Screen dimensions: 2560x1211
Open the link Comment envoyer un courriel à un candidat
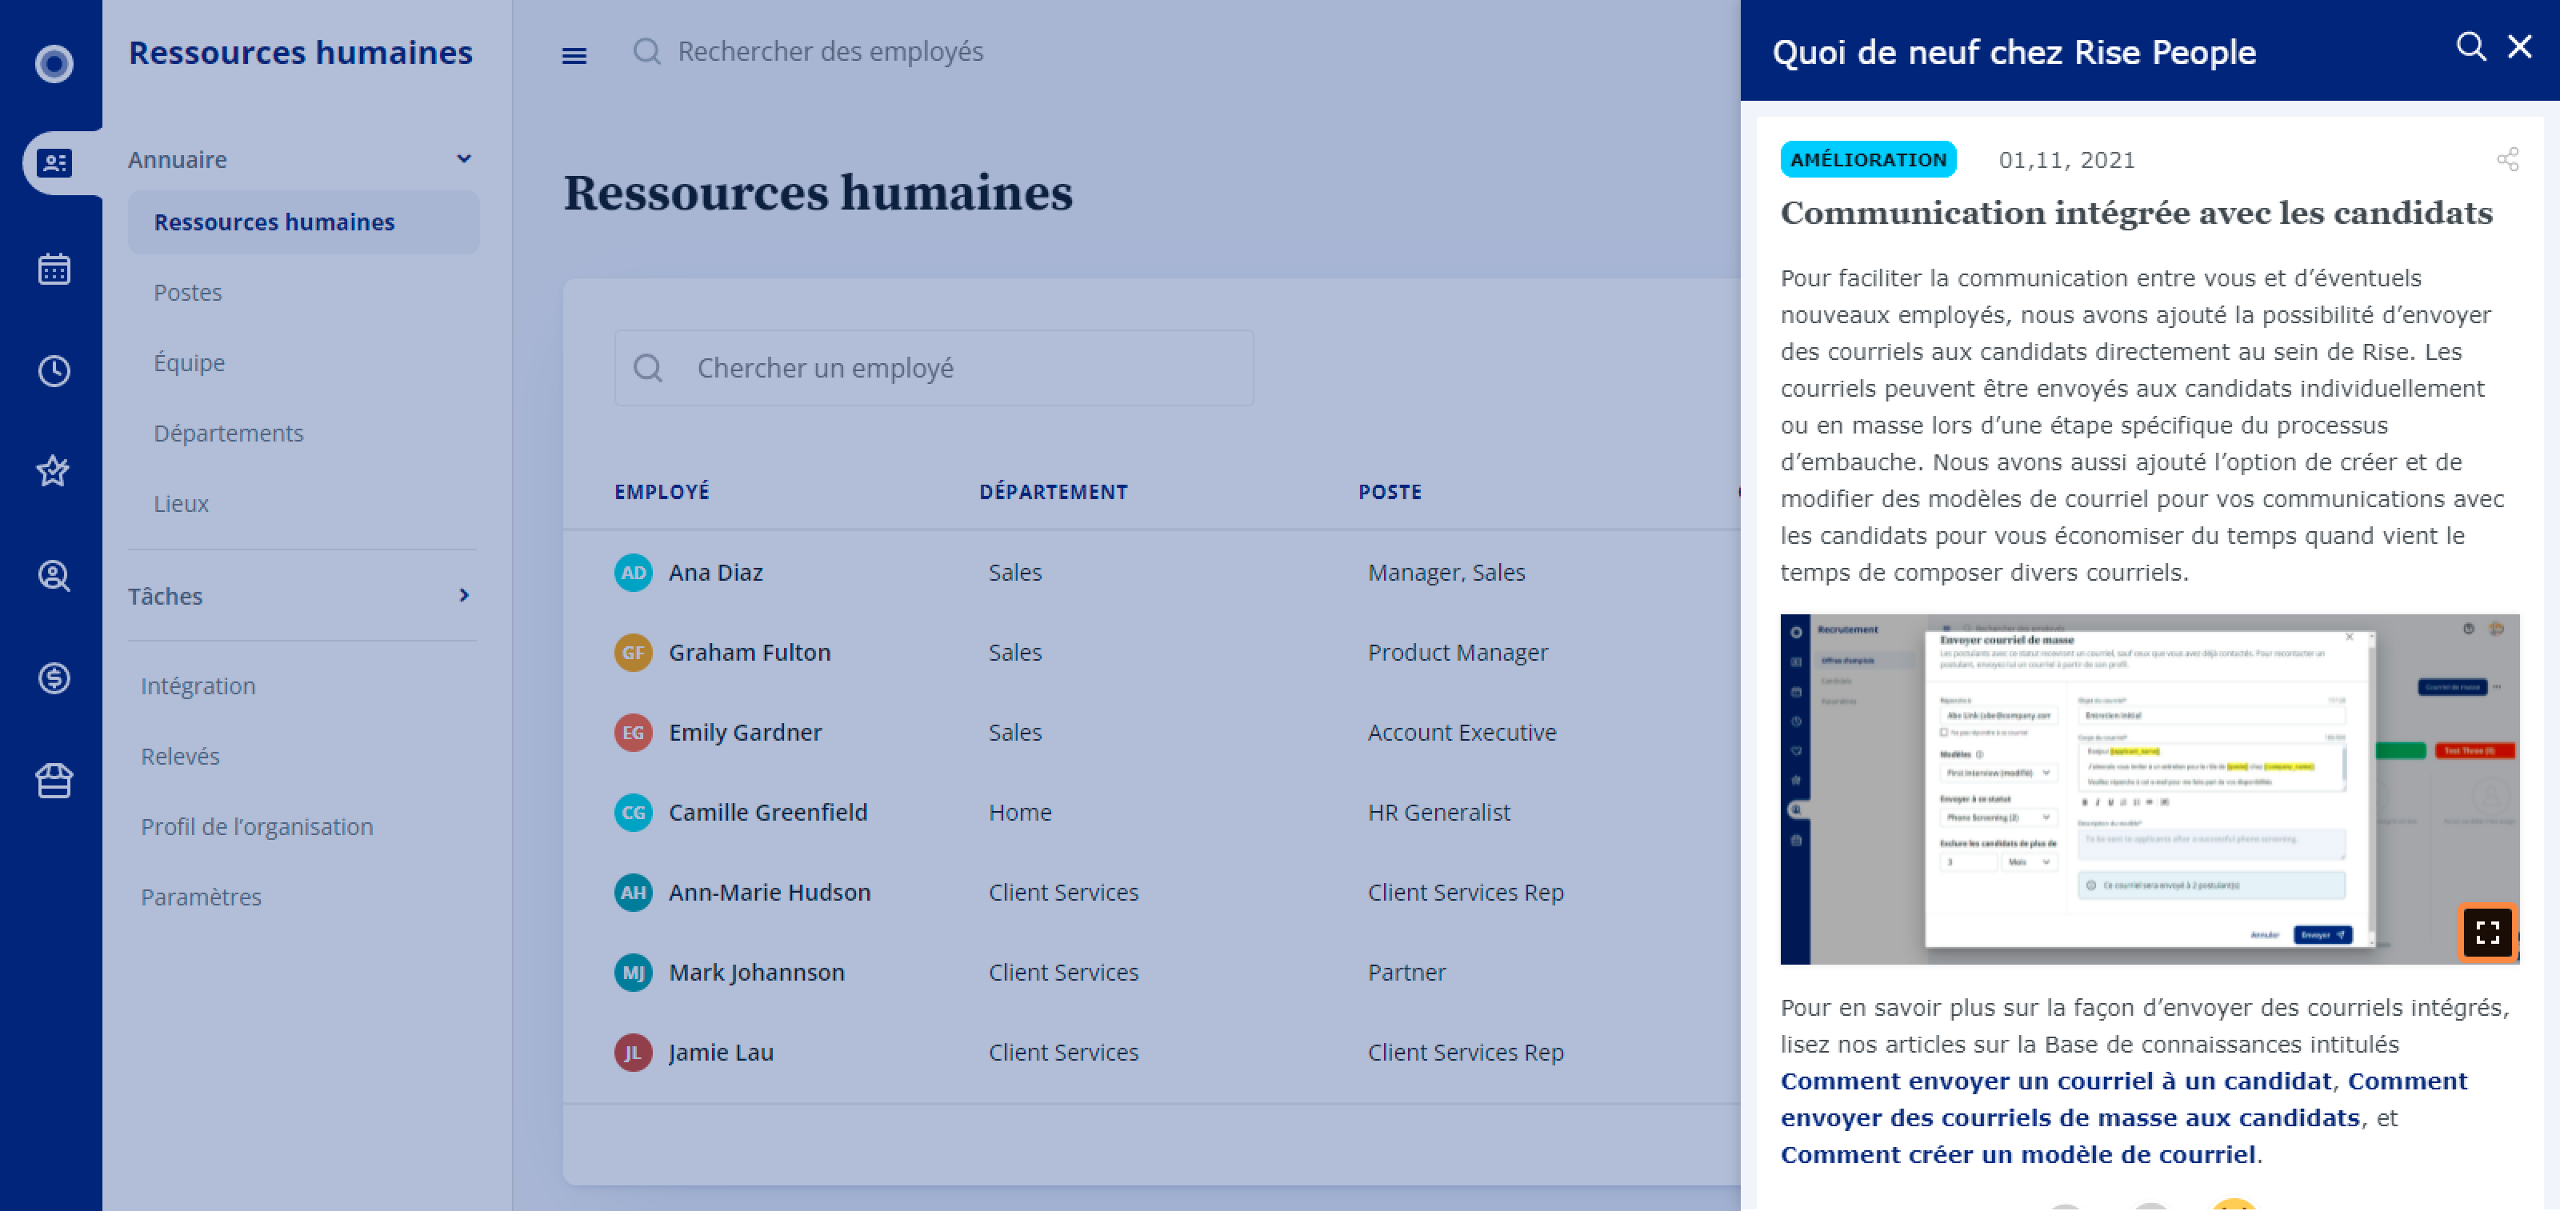tap(2055, 1081)
